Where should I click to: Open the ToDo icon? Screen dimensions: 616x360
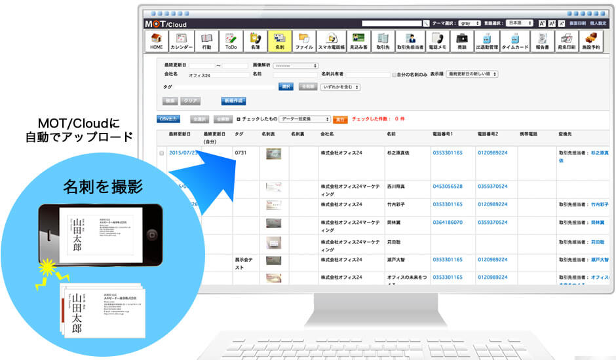[231, 41]
